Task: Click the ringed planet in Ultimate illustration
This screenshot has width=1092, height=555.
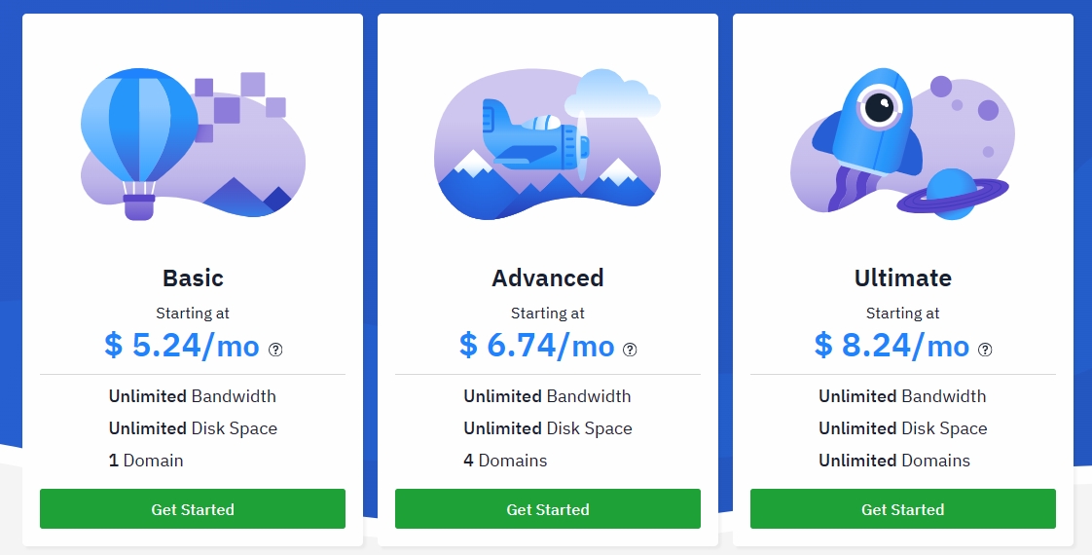Action: pyautogui.click(x=952, y=194)
